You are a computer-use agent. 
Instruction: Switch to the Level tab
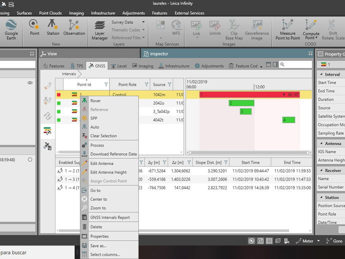(119, 66)
